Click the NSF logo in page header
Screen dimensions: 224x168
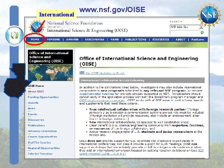pos(37,27)
